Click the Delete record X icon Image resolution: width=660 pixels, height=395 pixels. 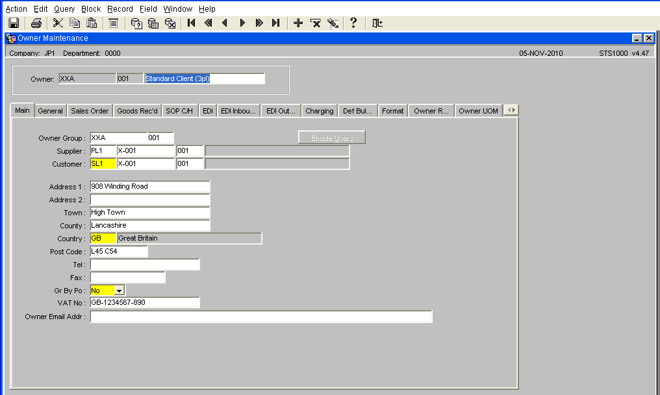click(x=316, y=23)
